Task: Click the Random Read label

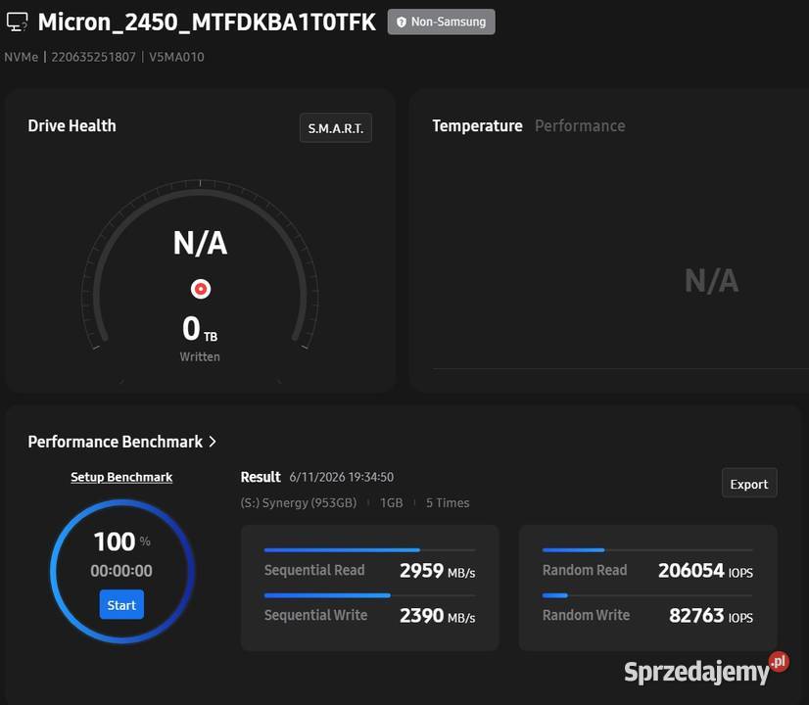Action: [x=585, y=570]
